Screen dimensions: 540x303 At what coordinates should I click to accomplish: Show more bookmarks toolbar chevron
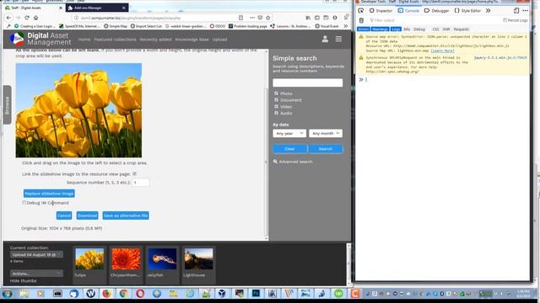click(x=345, y=26)
